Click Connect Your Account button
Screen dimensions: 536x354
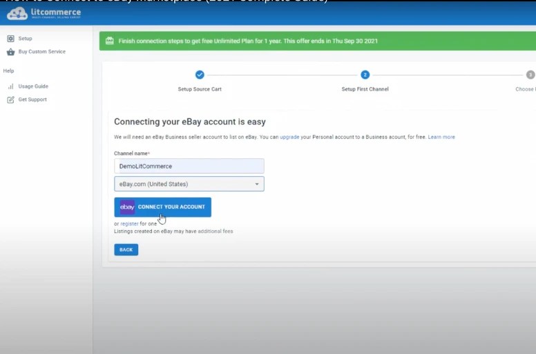(163, 207)
